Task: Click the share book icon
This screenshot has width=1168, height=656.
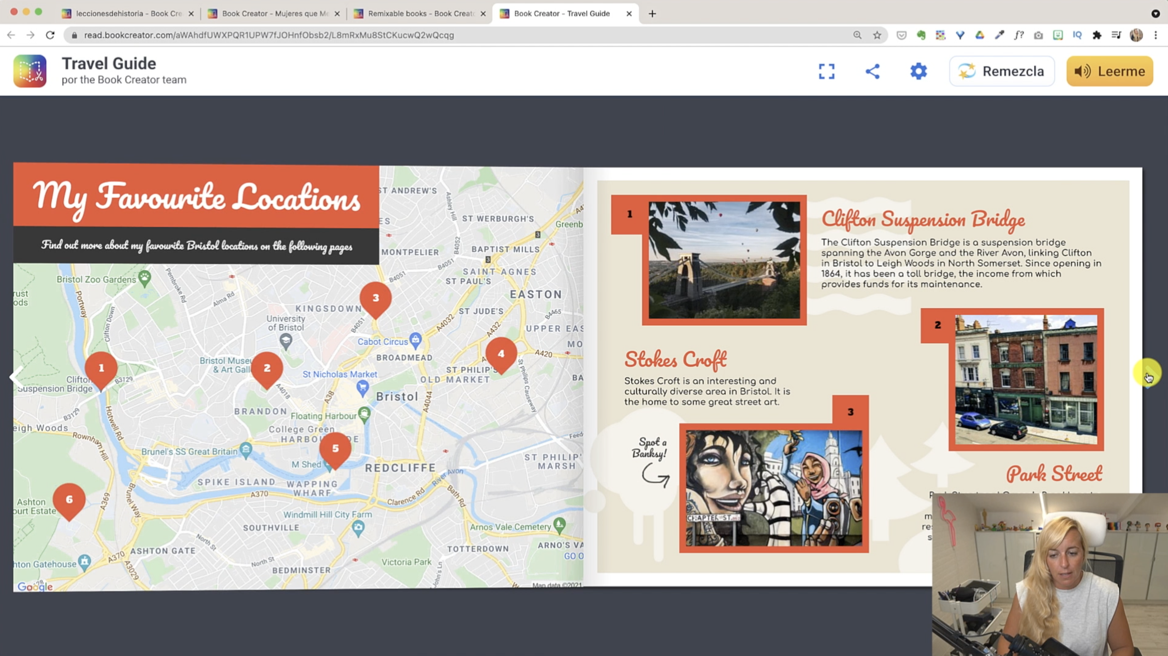Action: point(872,71)
